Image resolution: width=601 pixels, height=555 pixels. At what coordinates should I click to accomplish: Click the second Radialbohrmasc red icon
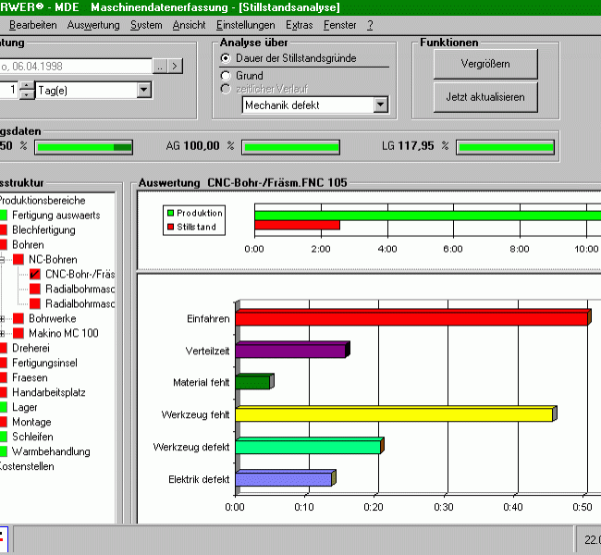[x=35, y=303]
